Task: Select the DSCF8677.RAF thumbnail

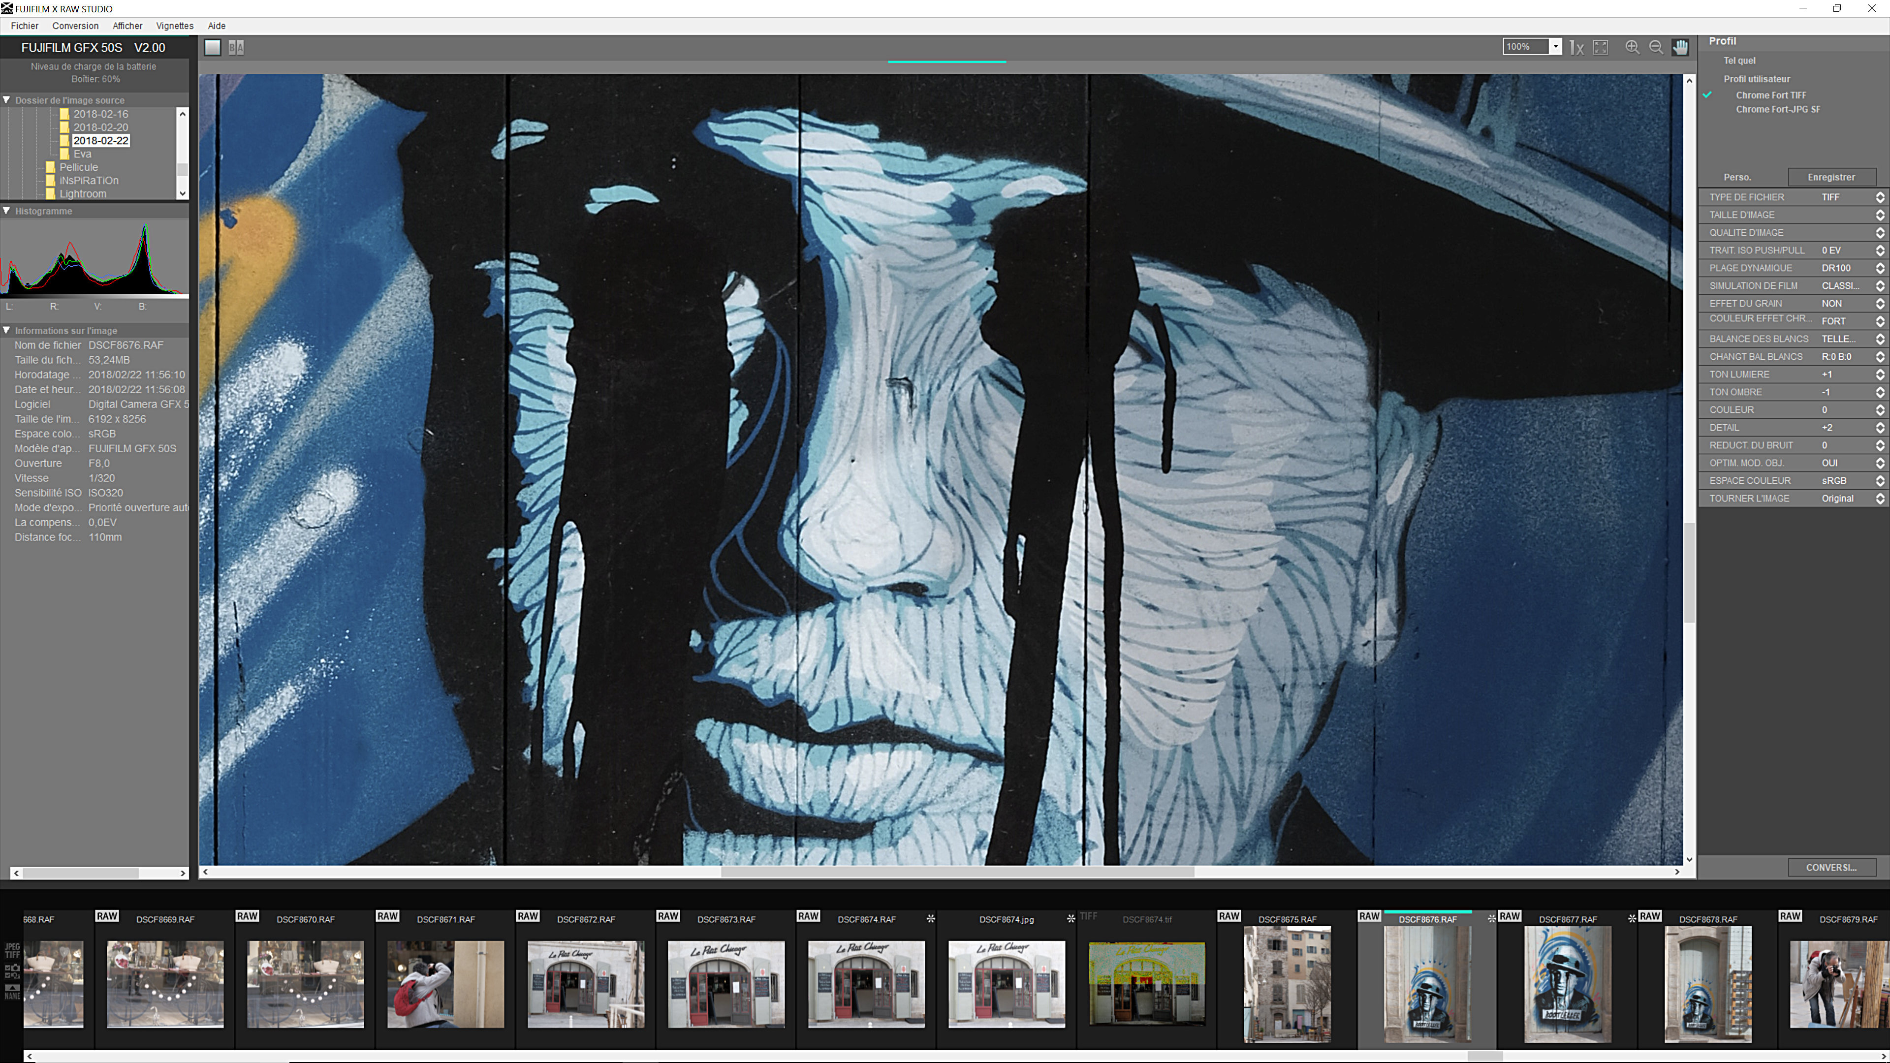Action: pyautogui.click(x=1567, y=983)
